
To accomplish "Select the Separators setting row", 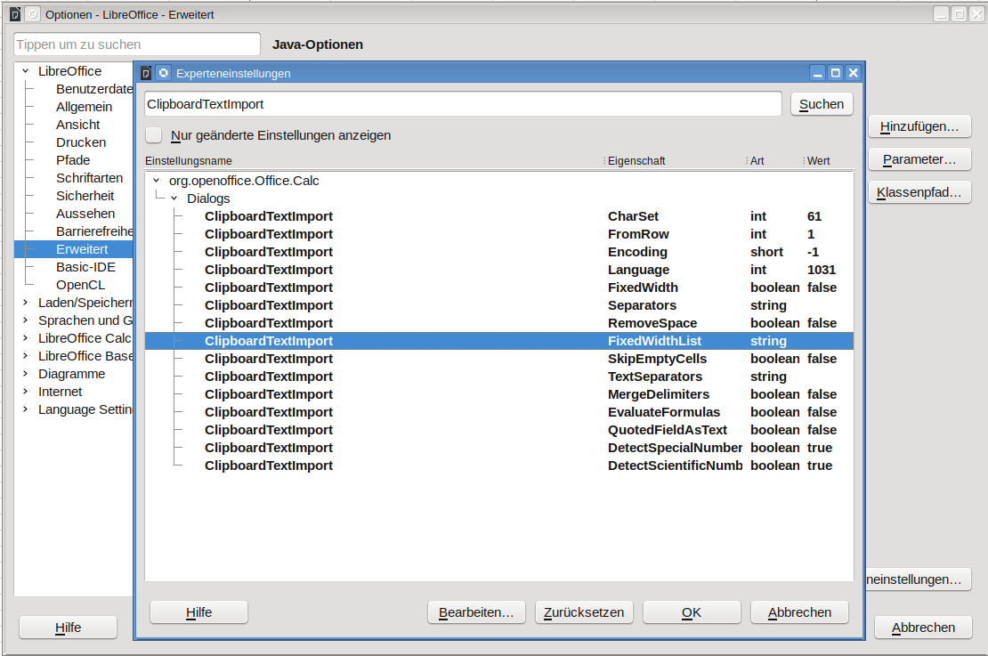I will pyautogui.click(x=499, y=305).
